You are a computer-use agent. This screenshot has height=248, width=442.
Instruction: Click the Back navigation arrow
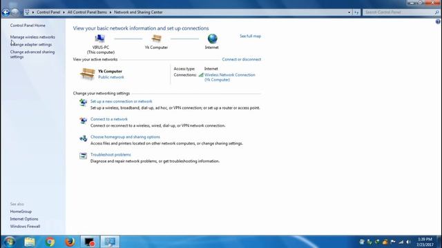tap(6, 12)
